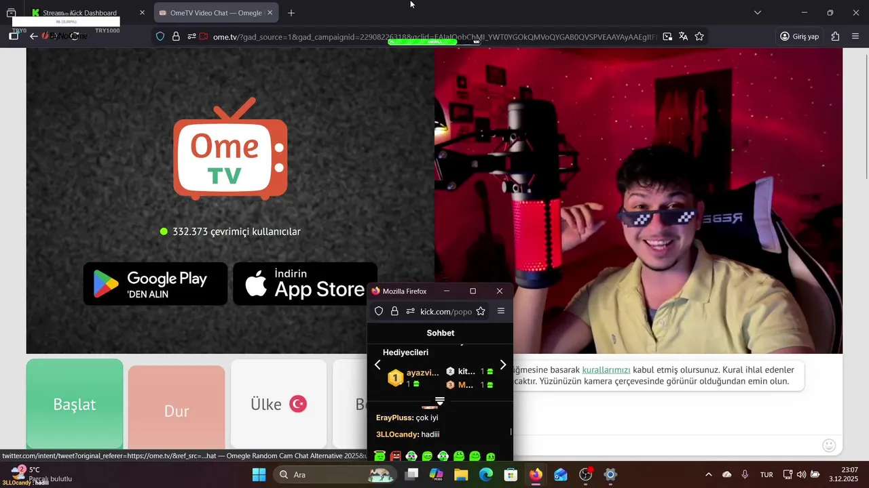Open Task View on taskbar
The image size is (869, 488).
[411, 474]
